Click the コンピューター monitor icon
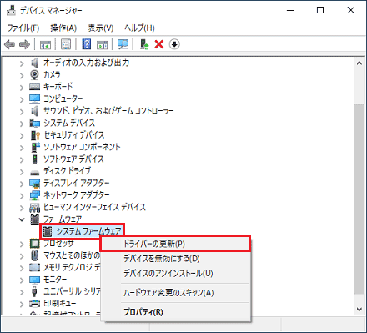 click(34, 98)
